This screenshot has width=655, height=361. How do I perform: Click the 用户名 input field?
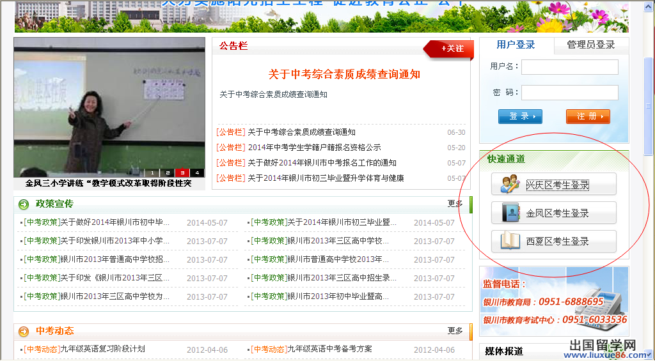pyautogui.click(x=569, y=67)
